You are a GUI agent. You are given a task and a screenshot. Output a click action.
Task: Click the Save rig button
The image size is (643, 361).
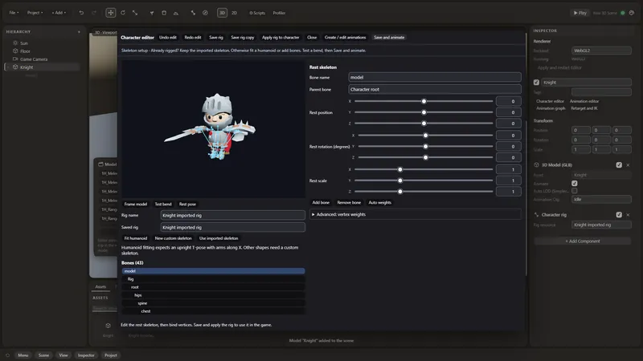pyautogui.click(x=216, y=37)
